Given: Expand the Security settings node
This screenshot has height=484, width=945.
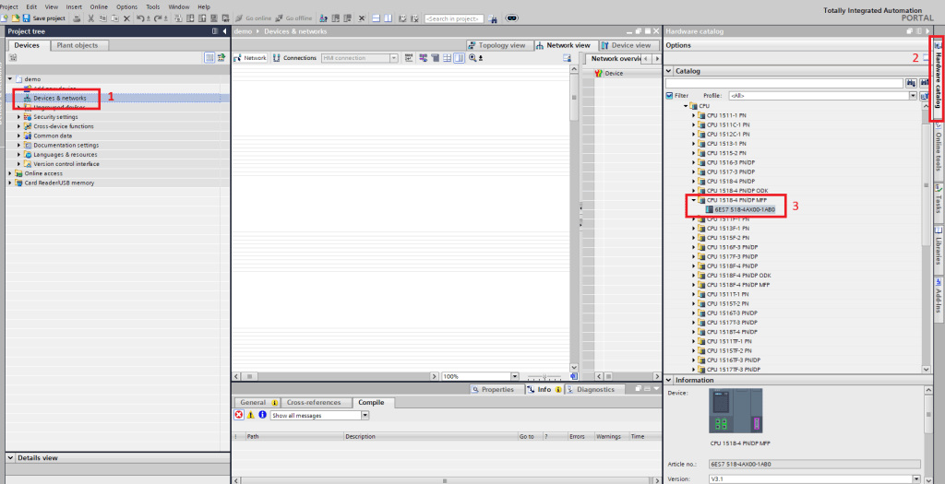Looking at the screenshot, I should (x=18, y=117).
